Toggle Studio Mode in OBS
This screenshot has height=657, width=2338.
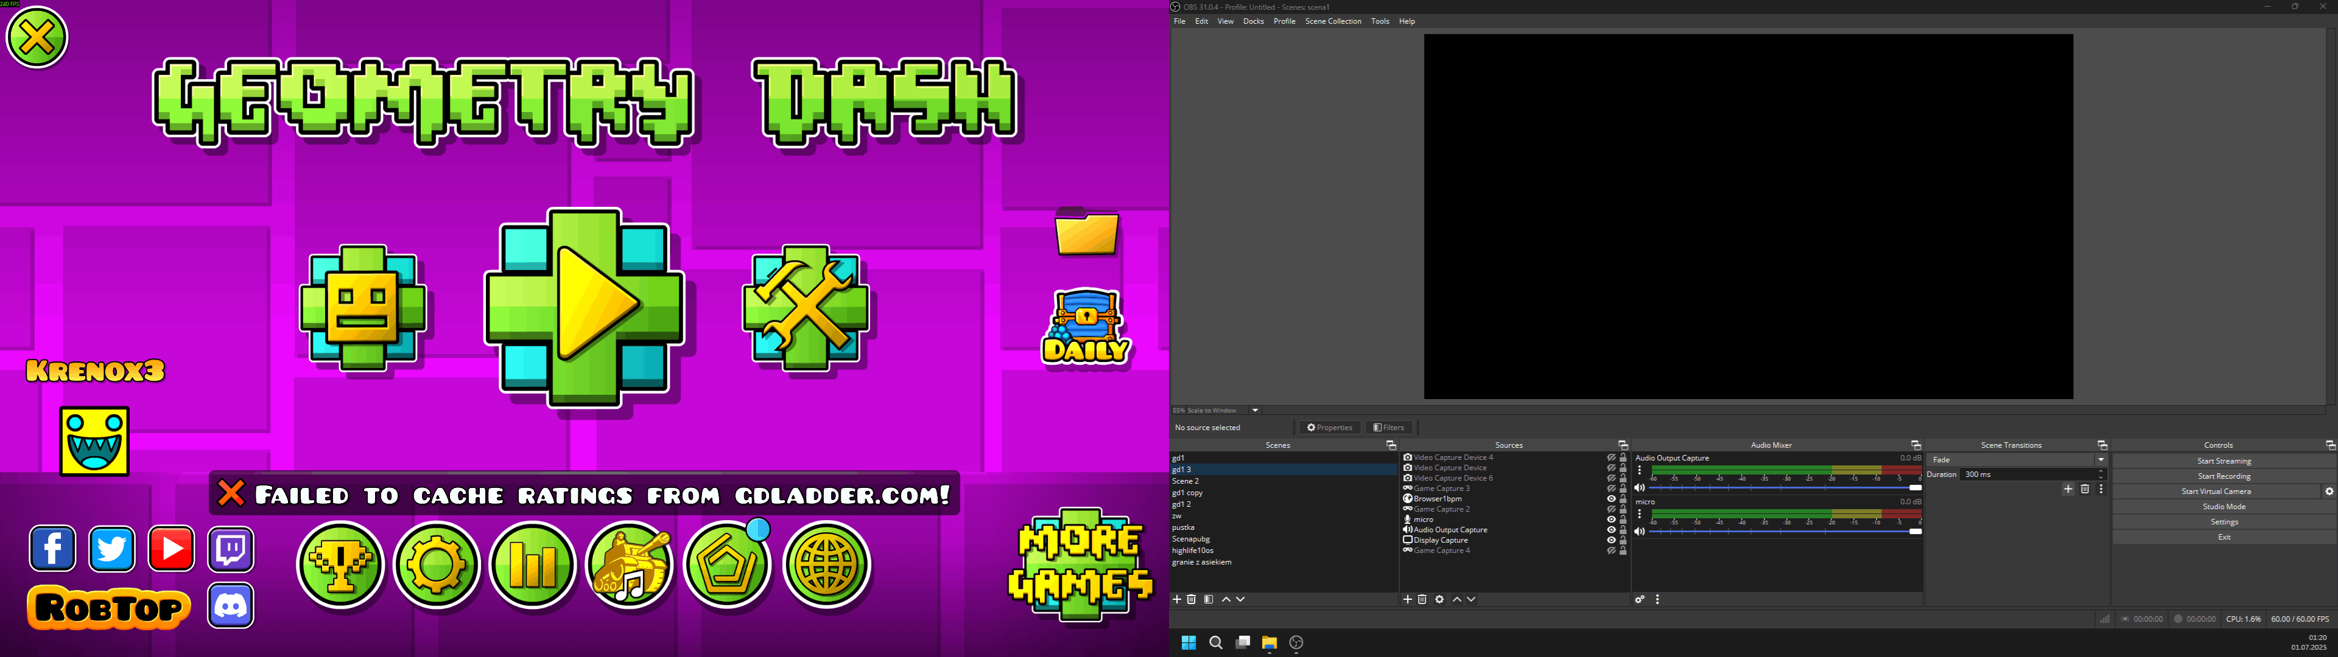point(2225,507)
